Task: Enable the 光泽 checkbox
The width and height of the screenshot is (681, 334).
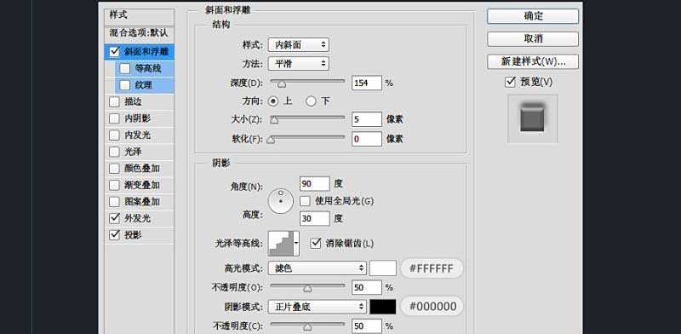Action: pyautogui.click(x=114, y=152)
